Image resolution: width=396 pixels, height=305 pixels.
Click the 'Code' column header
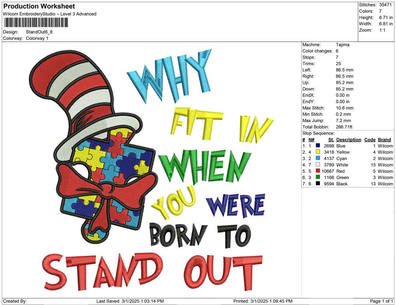370,140
